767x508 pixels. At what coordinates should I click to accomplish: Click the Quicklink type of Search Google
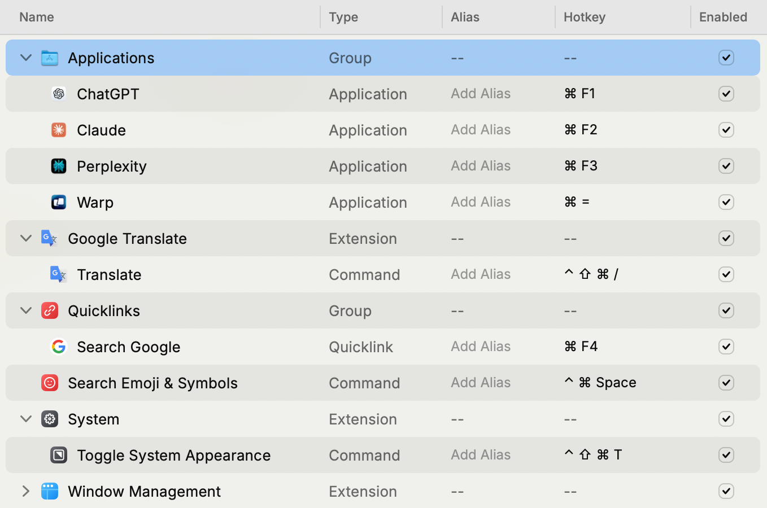(361, 347)
